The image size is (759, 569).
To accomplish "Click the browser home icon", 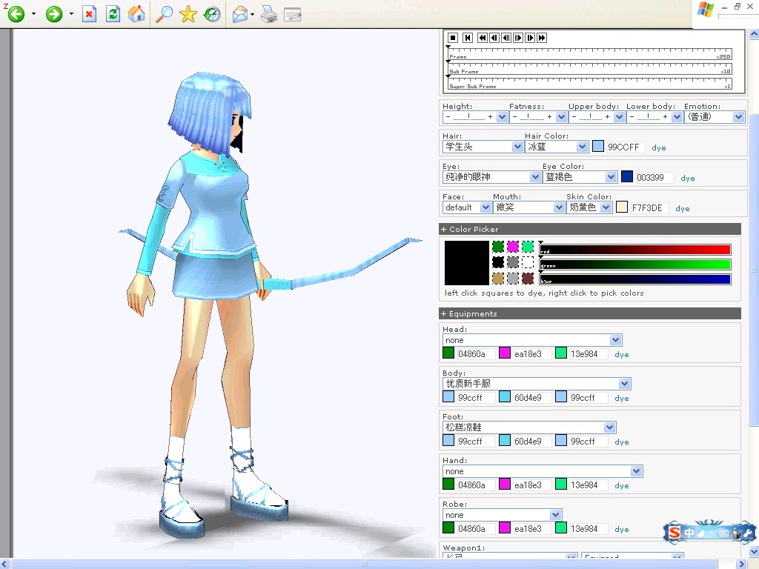I will [136, 14].
